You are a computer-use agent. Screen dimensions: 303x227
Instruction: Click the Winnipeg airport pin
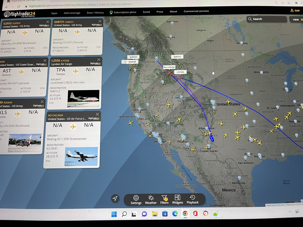(x=241, y=43)
